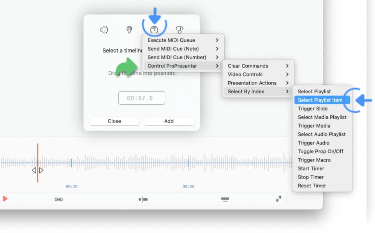Open the Send MIDI Cue (Number) submenu
This screenshot has width=375, height=233.
pyautogui.click(x=183, y=57)
